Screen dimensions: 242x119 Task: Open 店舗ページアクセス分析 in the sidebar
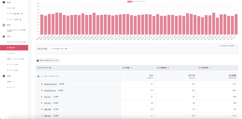coord(16,59)
